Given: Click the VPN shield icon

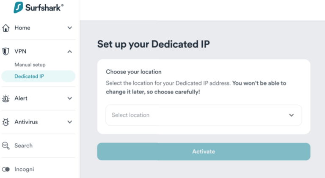Looking at the screenshot, I should click(x=6, y=52).
